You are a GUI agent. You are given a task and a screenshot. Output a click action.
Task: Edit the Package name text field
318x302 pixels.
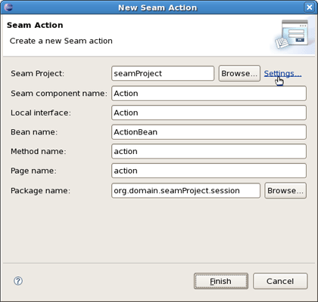185,190
